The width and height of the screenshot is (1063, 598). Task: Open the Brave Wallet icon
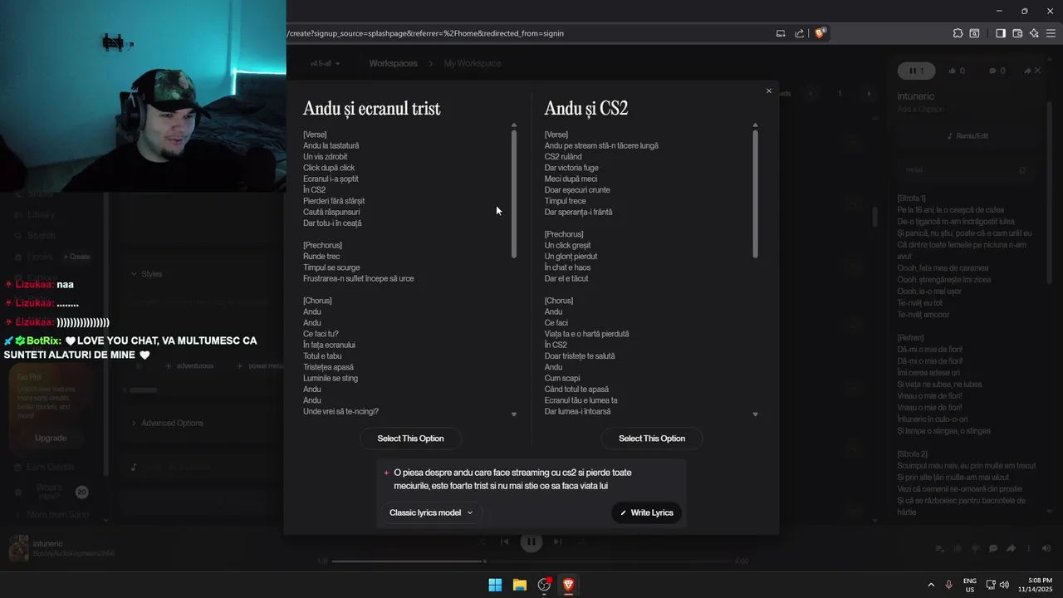1017,33
